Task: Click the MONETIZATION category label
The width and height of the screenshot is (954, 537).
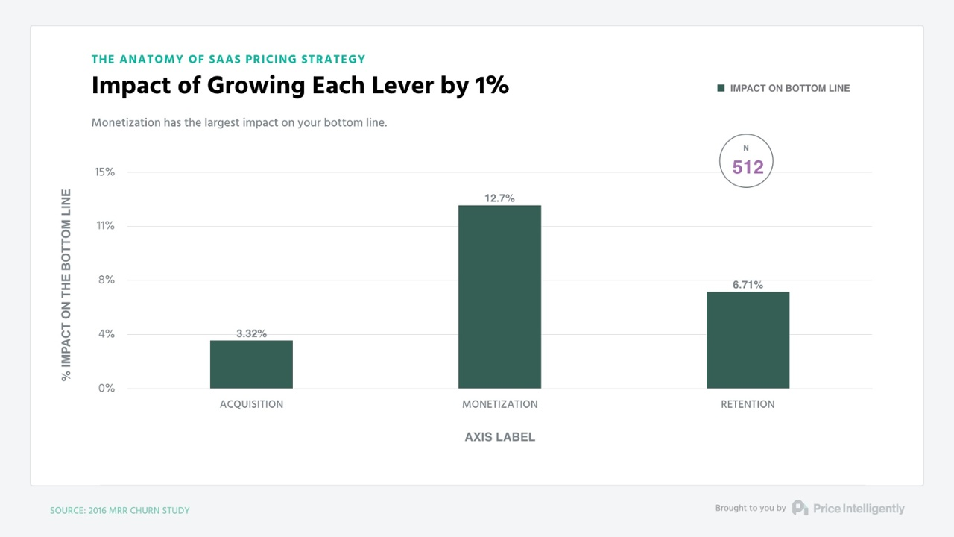Action: 499,404
